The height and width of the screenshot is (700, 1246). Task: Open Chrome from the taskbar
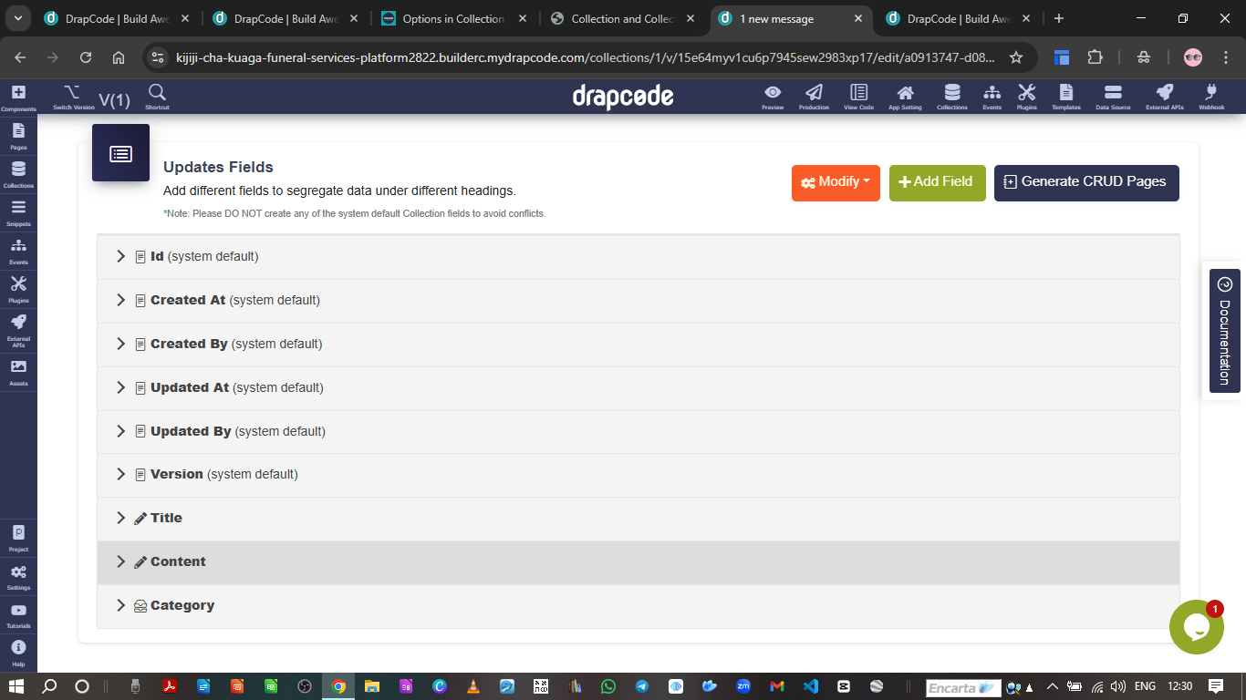coord(338,686)
